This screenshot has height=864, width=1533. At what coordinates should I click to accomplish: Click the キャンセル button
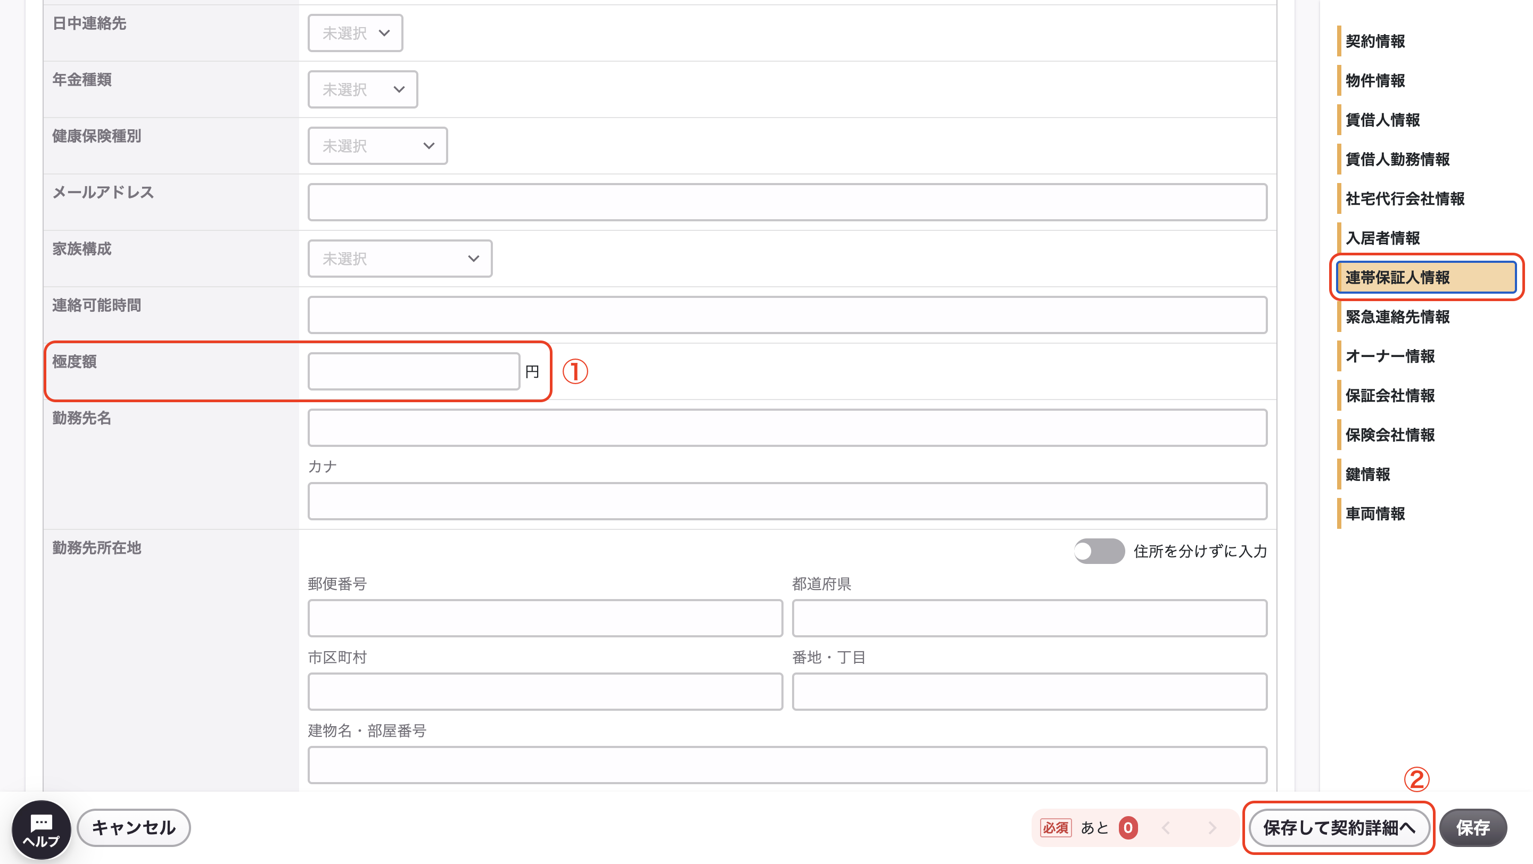click(x=134, y=828)
